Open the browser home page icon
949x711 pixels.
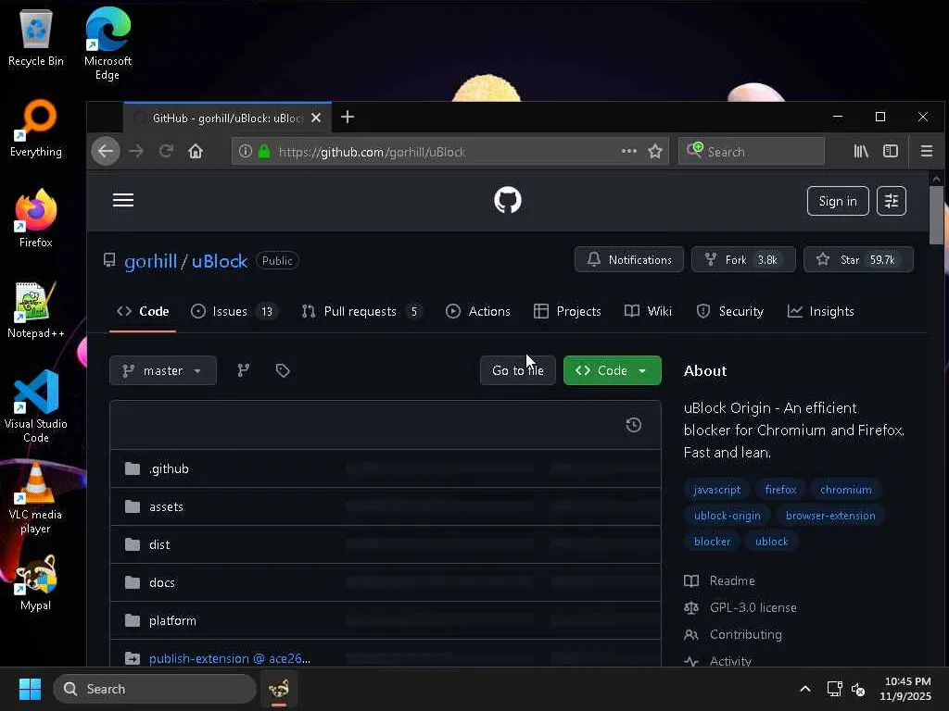196,151
